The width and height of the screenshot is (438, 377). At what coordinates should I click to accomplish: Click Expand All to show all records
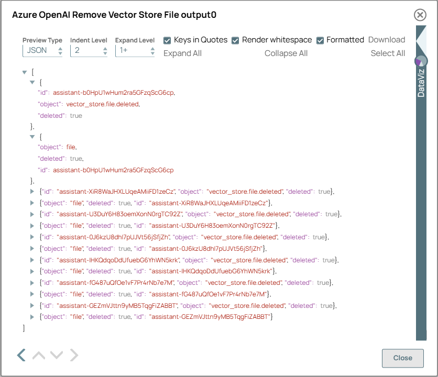coord(181,53)
